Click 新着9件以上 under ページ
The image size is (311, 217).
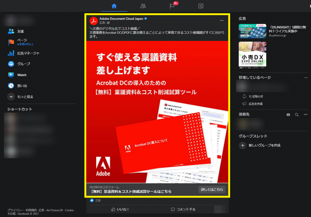point(26,44)
